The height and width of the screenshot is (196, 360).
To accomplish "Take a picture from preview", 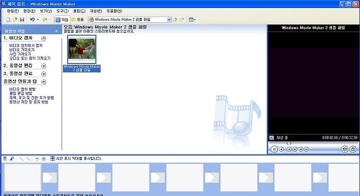I will [353, 149].
